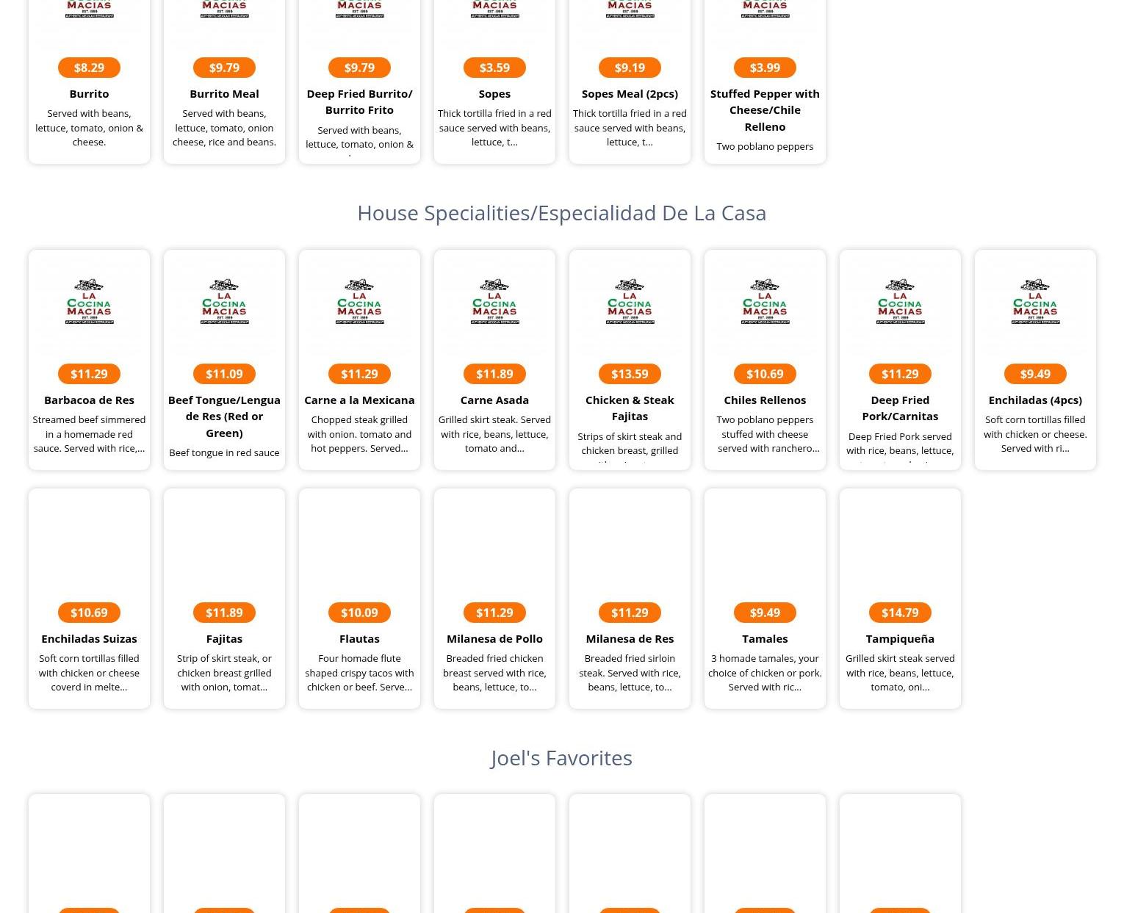
Task: Select the $11.09 Beef Tongue price badge
Action: [224, 374]
